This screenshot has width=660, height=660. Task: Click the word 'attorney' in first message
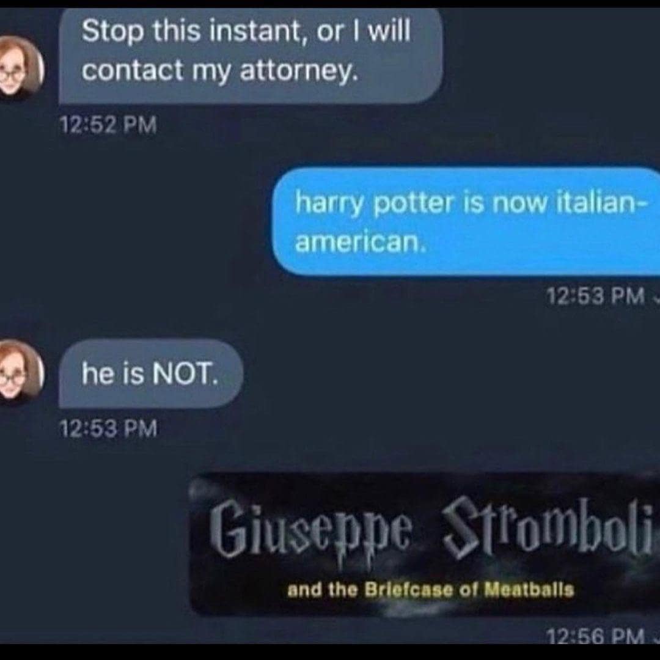[x=299, y=71]
